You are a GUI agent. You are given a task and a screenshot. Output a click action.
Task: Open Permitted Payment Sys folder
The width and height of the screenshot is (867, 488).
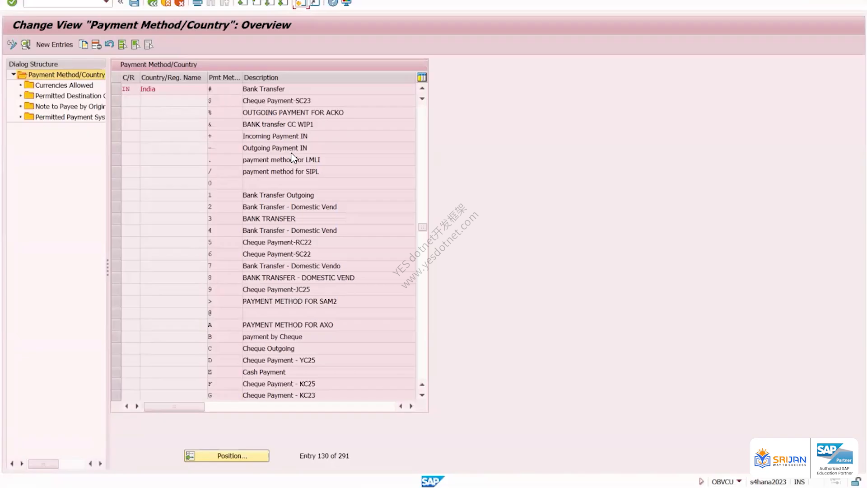pyautogui.click(x=65, y=117)
